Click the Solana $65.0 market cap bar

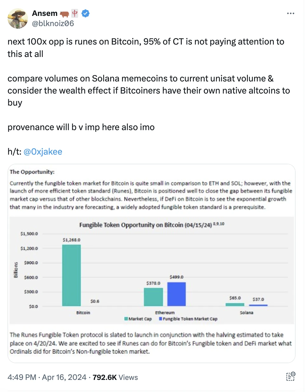235,304
